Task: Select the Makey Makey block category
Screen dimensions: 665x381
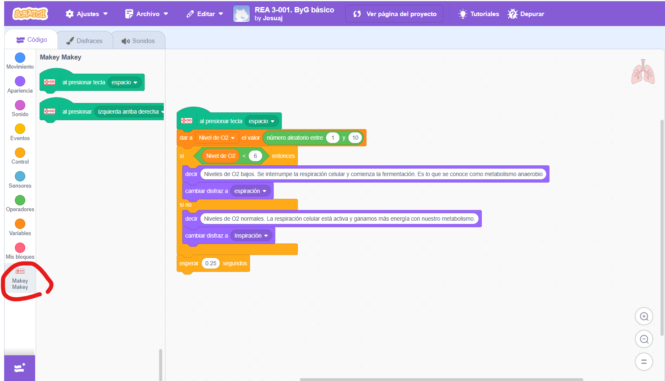Action: click(20, 279)
